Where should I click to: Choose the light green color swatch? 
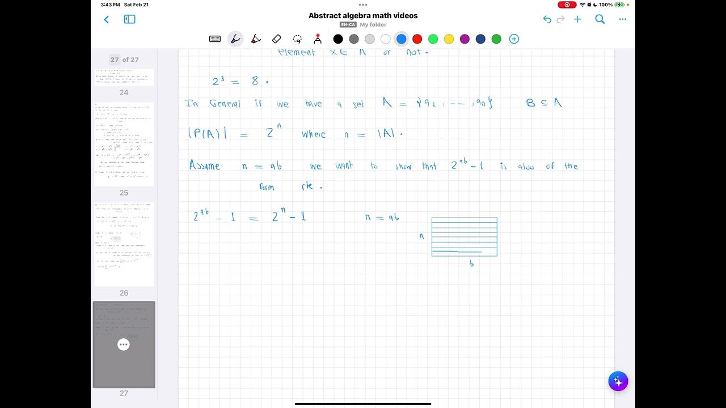(433, 39)
